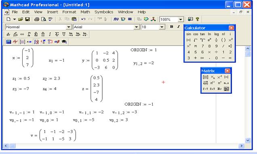Viewport: 257px width, 154px height.
Task: Click the horizontal scrollbar left arrow
Action: coord(6,146)
